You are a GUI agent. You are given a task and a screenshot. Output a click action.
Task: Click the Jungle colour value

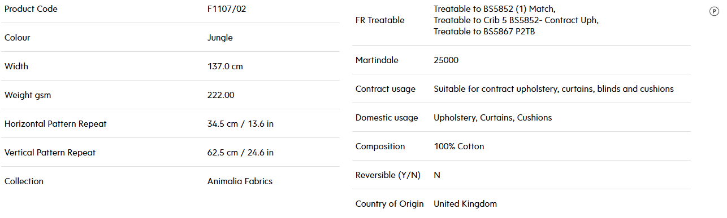click(220, 38)
